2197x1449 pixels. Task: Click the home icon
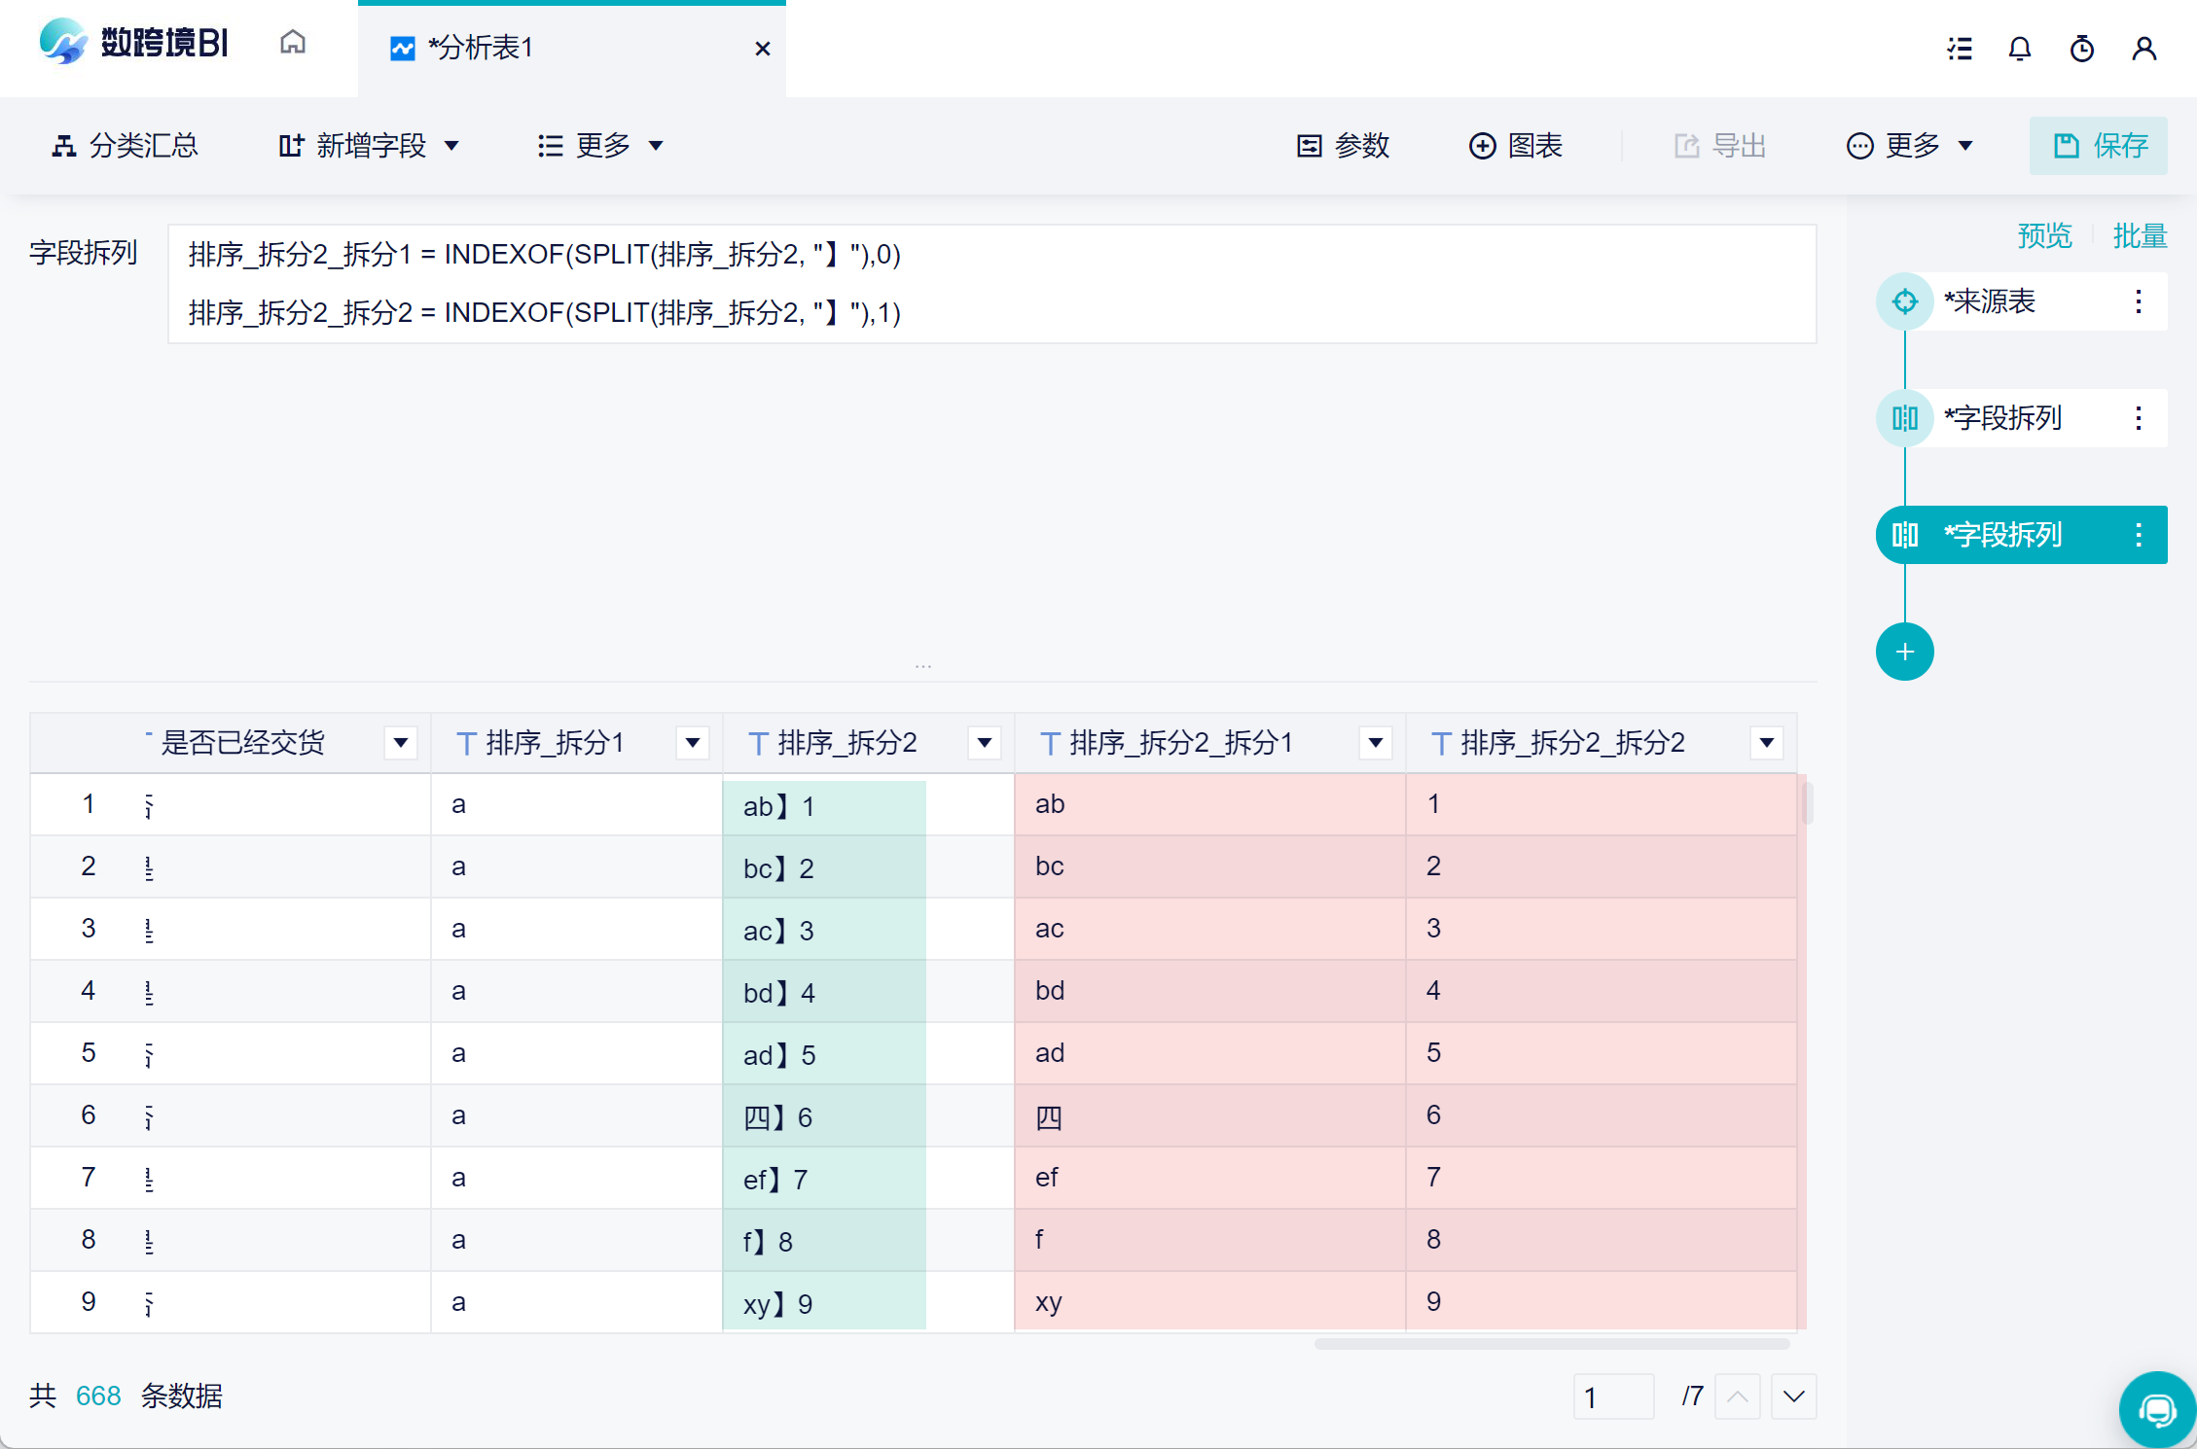[292, 44]
